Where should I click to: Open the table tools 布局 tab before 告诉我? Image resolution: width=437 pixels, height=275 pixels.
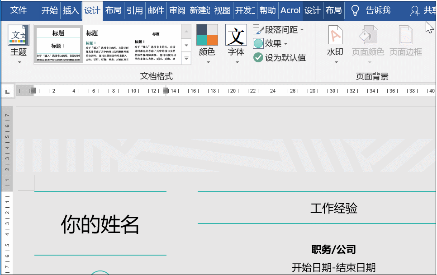(333, 10)
